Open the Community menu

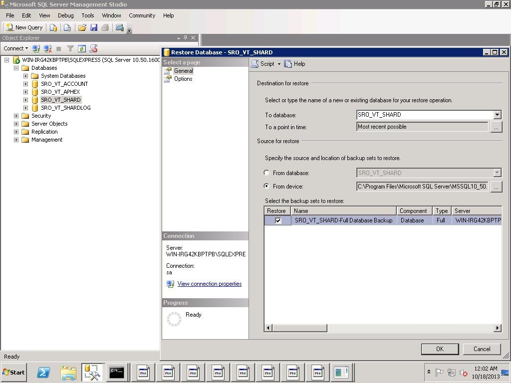[142, 15]
